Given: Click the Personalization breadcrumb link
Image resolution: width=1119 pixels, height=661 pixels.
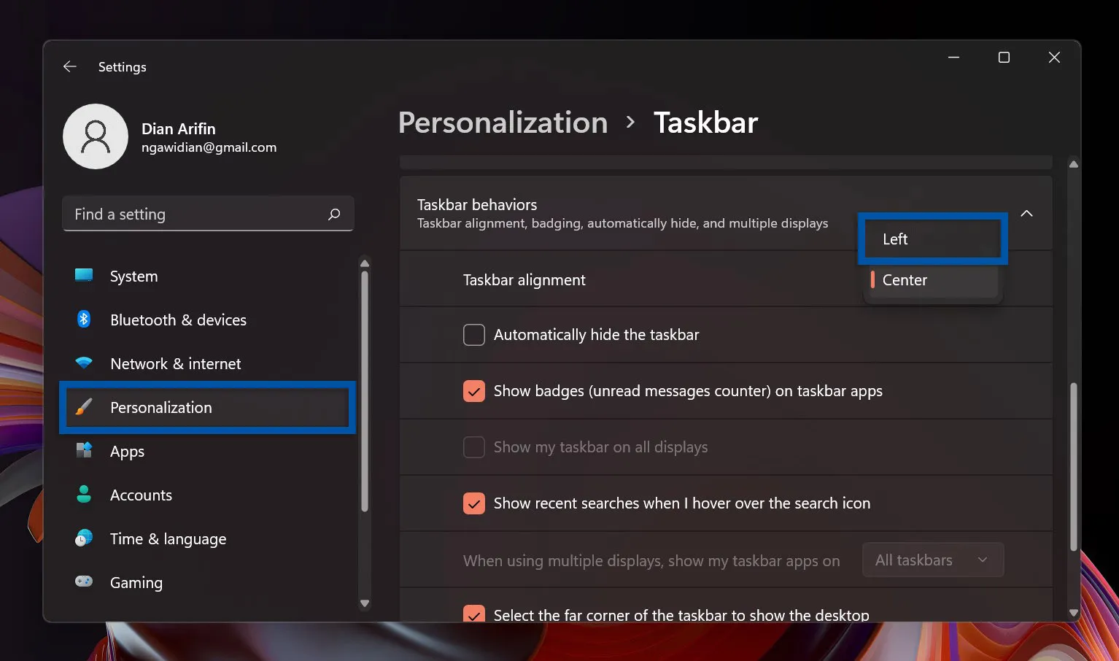Looking at the screenshot, I should (503, 123).
